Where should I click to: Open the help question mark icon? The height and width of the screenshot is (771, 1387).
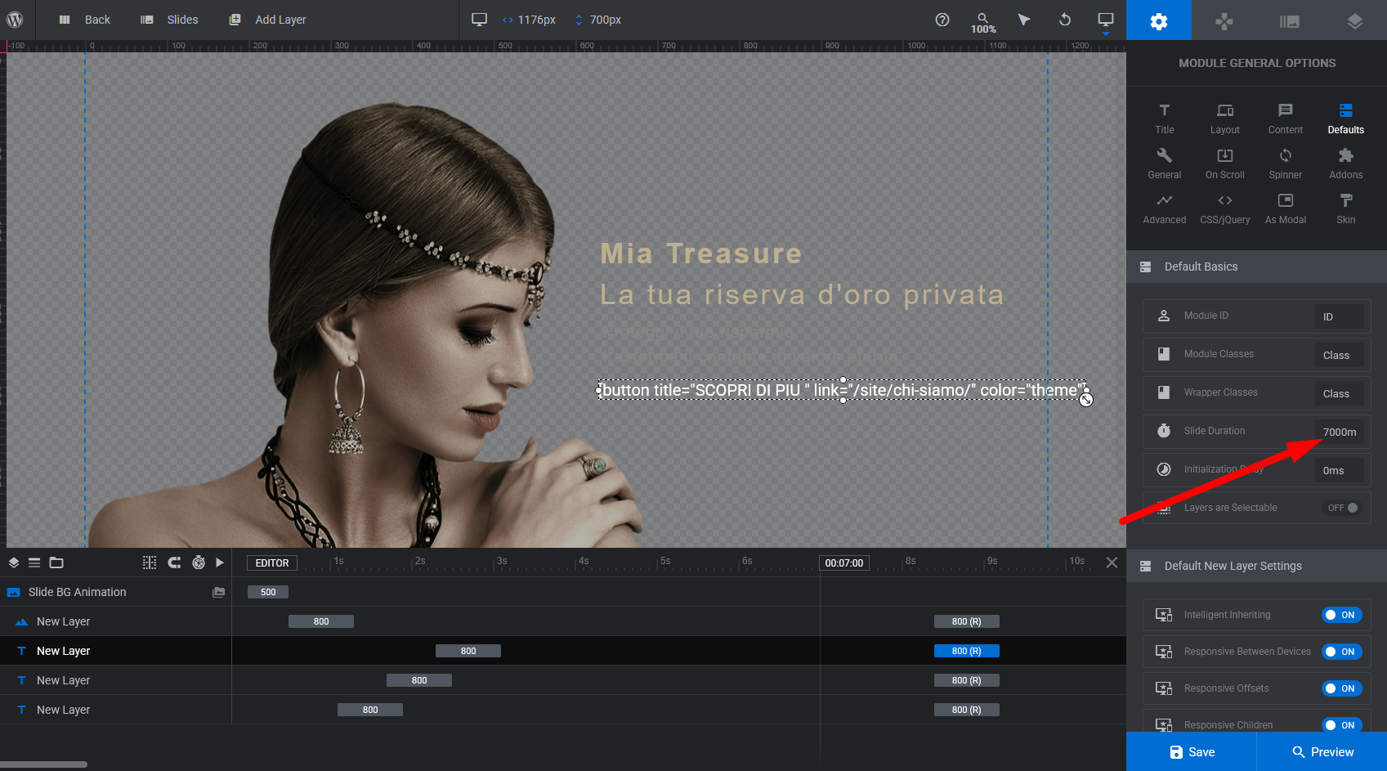click(942, 20)
